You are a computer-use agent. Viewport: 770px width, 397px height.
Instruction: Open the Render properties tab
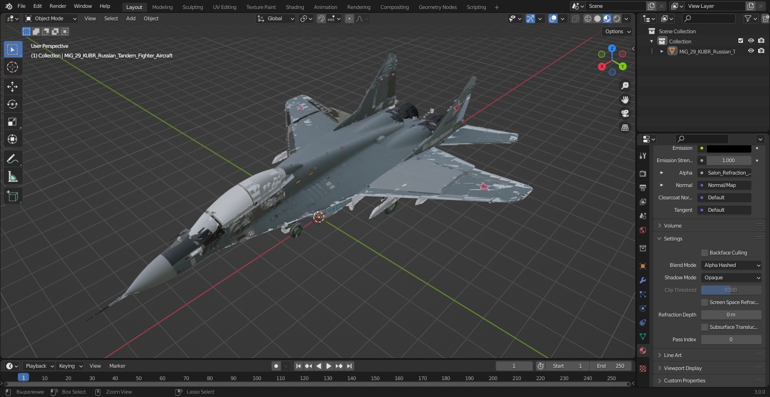pos(643,173)
